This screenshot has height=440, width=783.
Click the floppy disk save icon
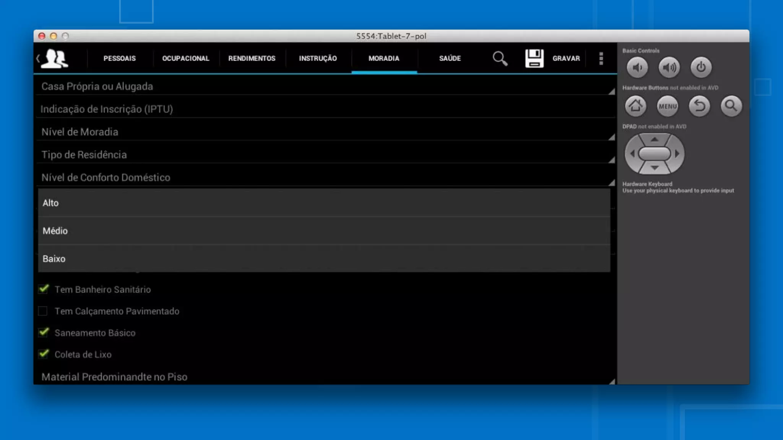(534, 58)
